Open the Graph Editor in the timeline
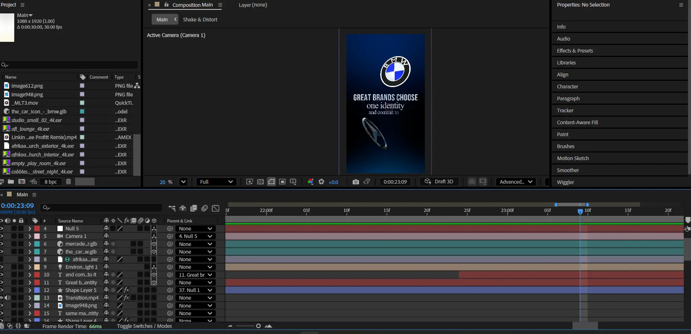The height and width of the screenshot is (334, 691). point(216,208)
